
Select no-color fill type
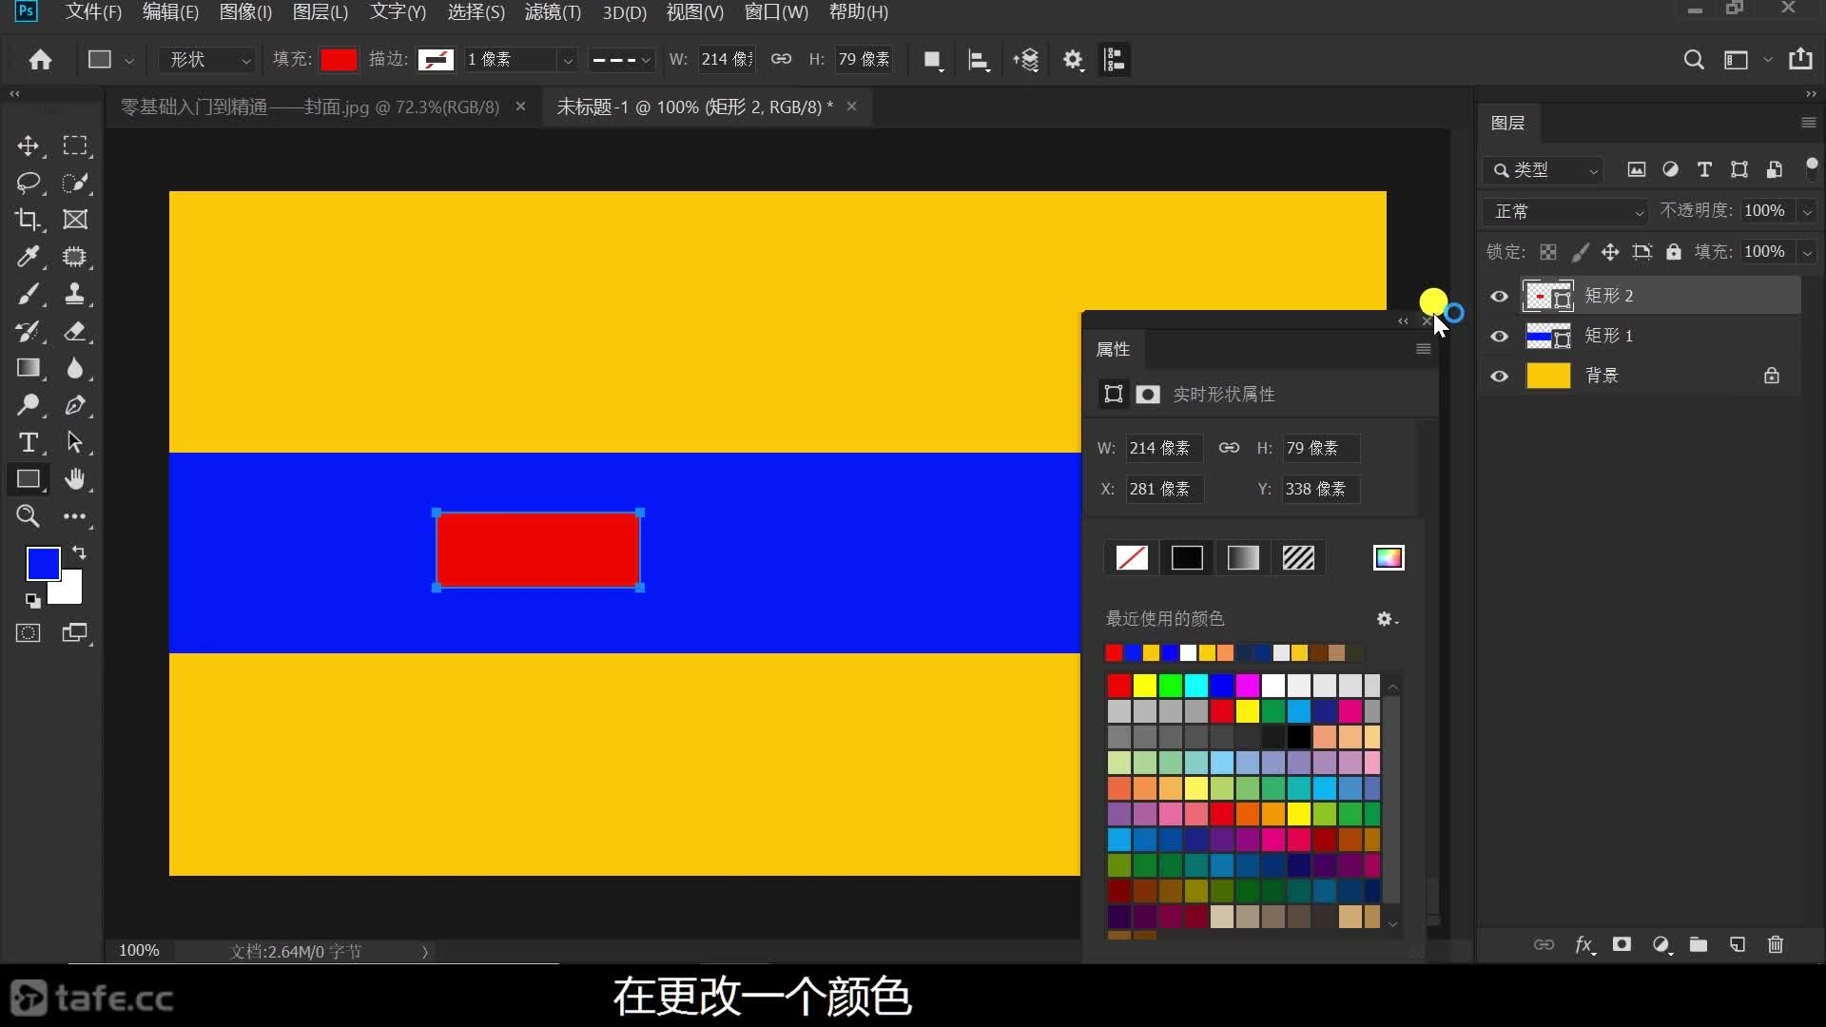[1131, 558]
